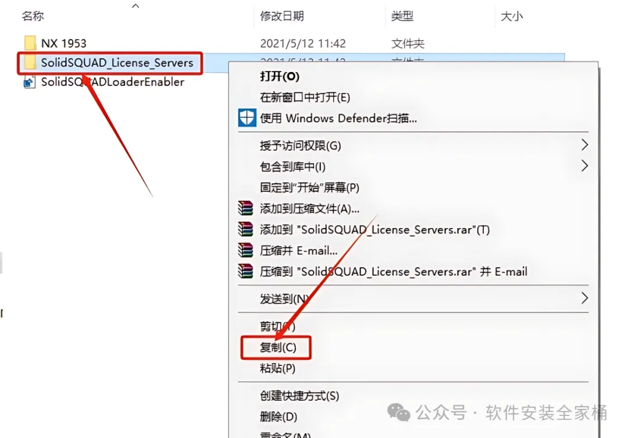Click WinRAR icon beside 添加到压缩文件(A)
Screen dimensions: 628x438
pos(245,208)
